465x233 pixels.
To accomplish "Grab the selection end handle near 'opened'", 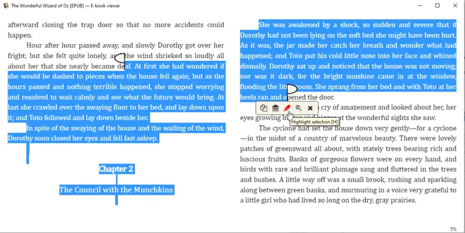I will pyautogui.click(x=292, y=89).
